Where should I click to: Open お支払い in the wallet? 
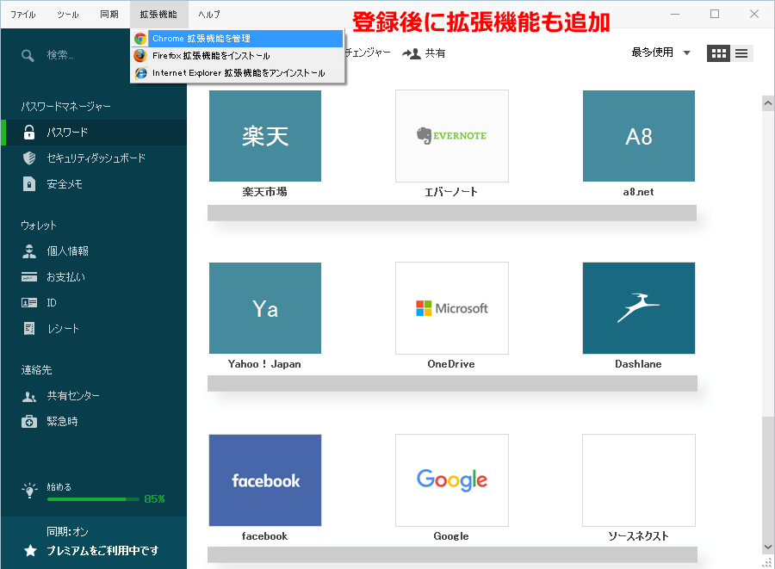click(x=94, y=277)
